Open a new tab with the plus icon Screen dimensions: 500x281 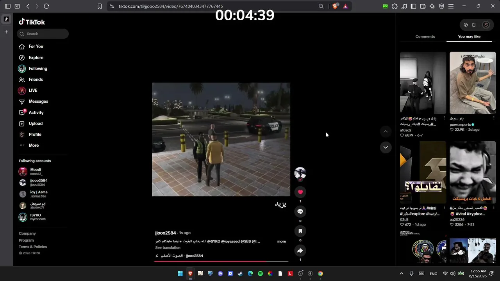click(6, 32)
